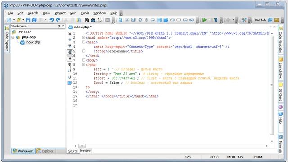Click the New File toolbar icon
Screen dimensions: 288x162
pos(9,20)
